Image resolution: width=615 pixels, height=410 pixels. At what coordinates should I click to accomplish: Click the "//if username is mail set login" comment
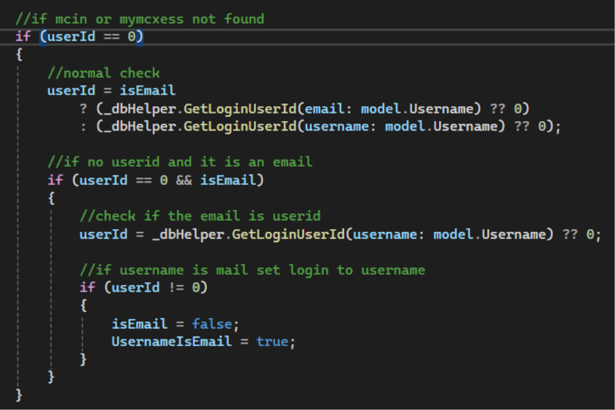(x=252, y=270)
